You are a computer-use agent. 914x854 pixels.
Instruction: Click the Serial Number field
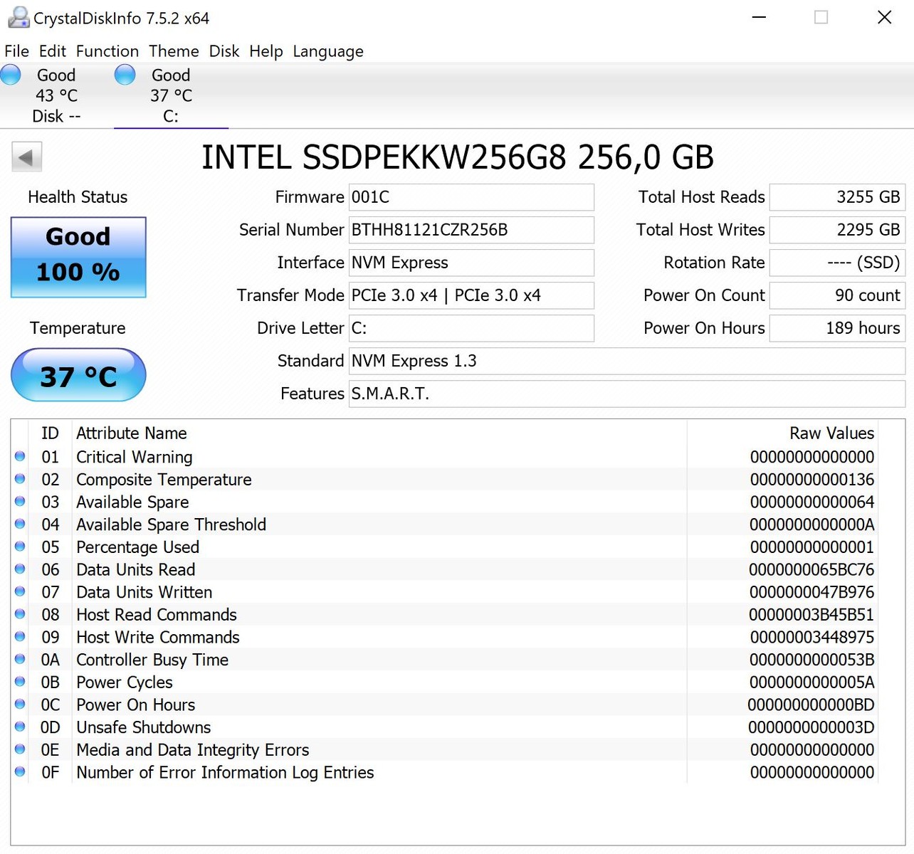coord(471,230)
